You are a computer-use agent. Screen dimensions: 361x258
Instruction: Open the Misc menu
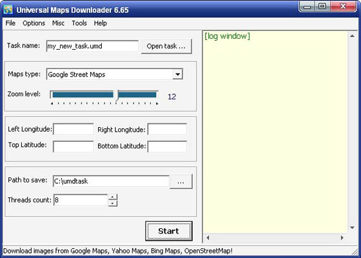coord(58,23)
